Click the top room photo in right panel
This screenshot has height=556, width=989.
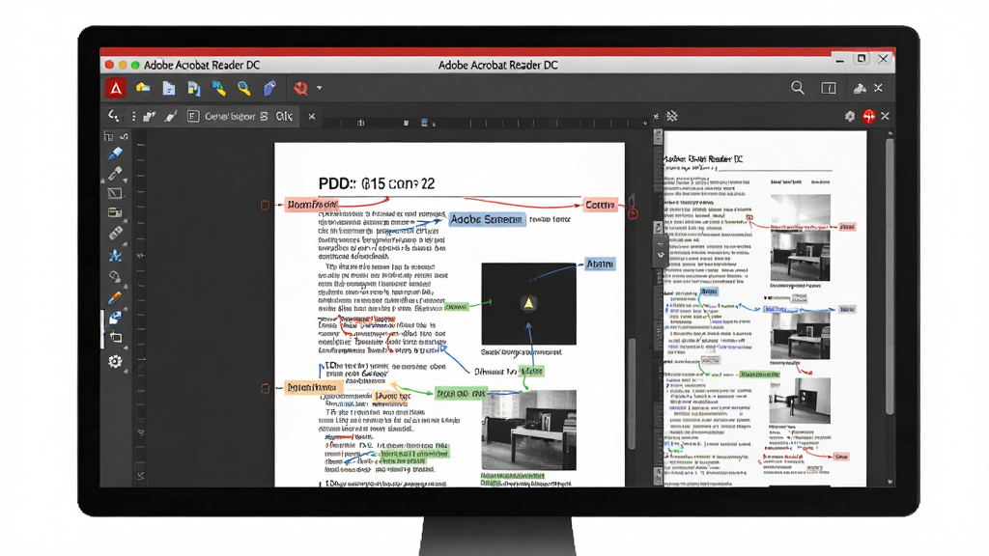click(800, 237)
